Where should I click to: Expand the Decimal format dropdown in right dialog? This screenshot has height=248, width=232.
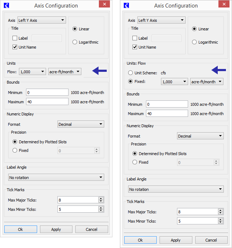[x=200, y=136]
